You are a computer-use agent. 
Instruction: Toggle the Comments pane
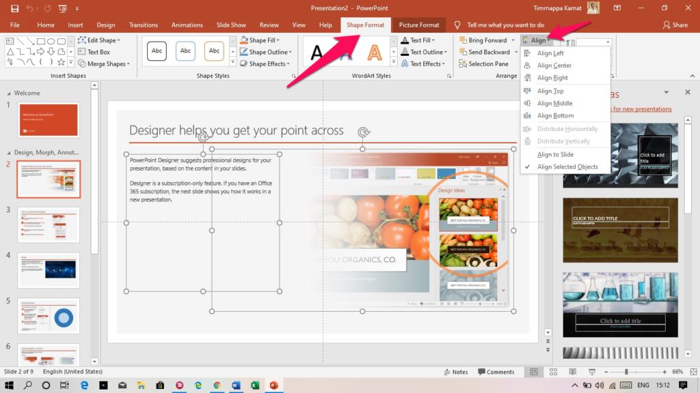coord(498,372)
